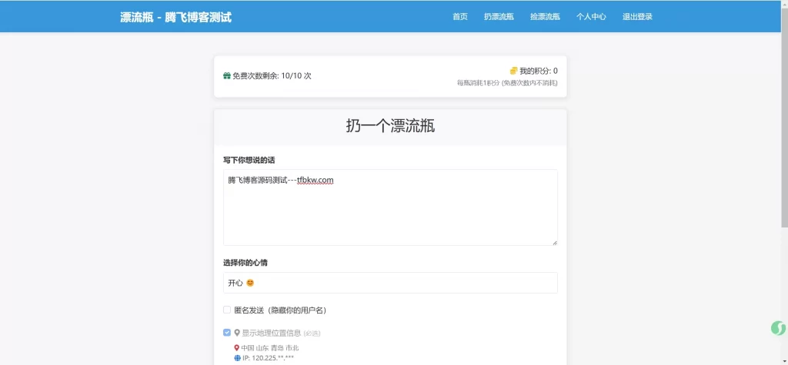The image size is (788, 365).
Task: Click text 免费次数剩余: 10/10 次
Action: point(272,76)
